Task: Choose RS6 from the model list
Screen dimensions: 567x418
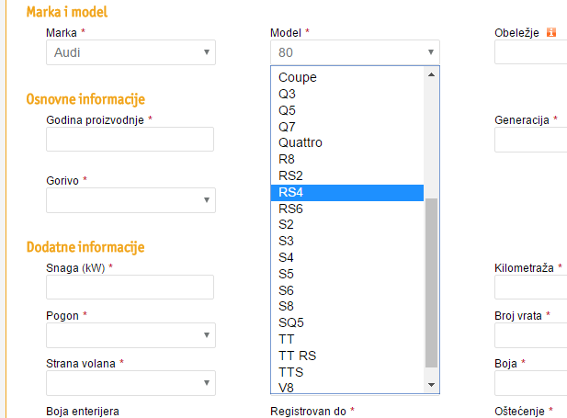Action: coord(347,209)
